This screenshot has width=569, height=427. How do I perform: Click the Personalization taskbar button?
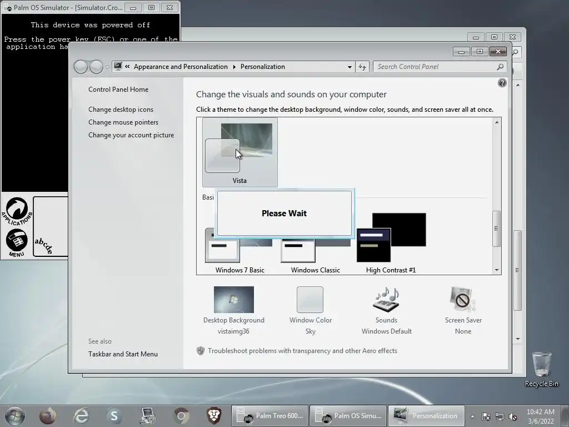(x=426, y=416)
